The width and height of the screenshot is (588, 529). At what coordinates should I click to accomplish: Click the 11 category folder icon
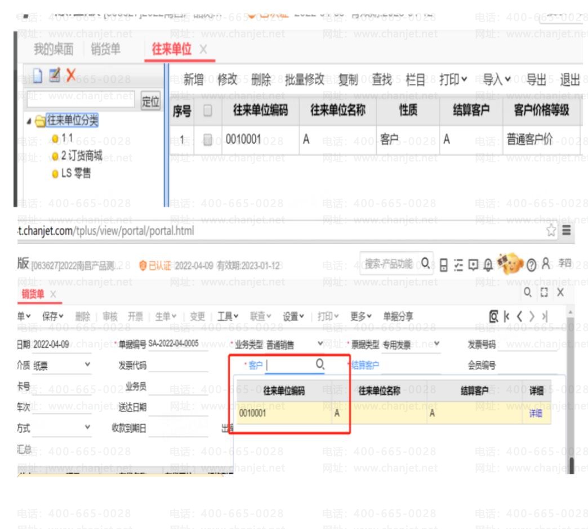click(55, 139)
